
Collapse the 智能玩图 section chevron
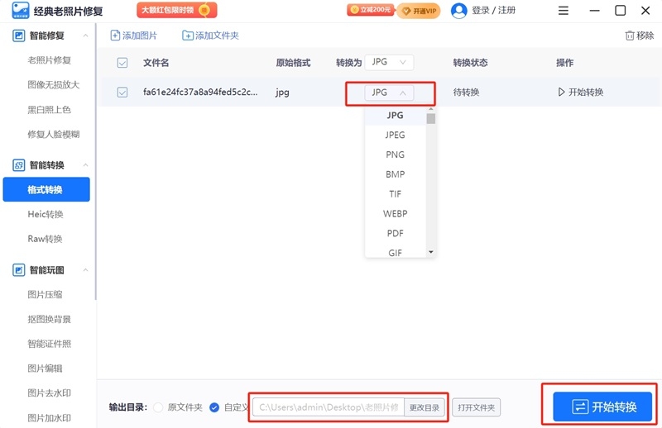coord(86,270)
